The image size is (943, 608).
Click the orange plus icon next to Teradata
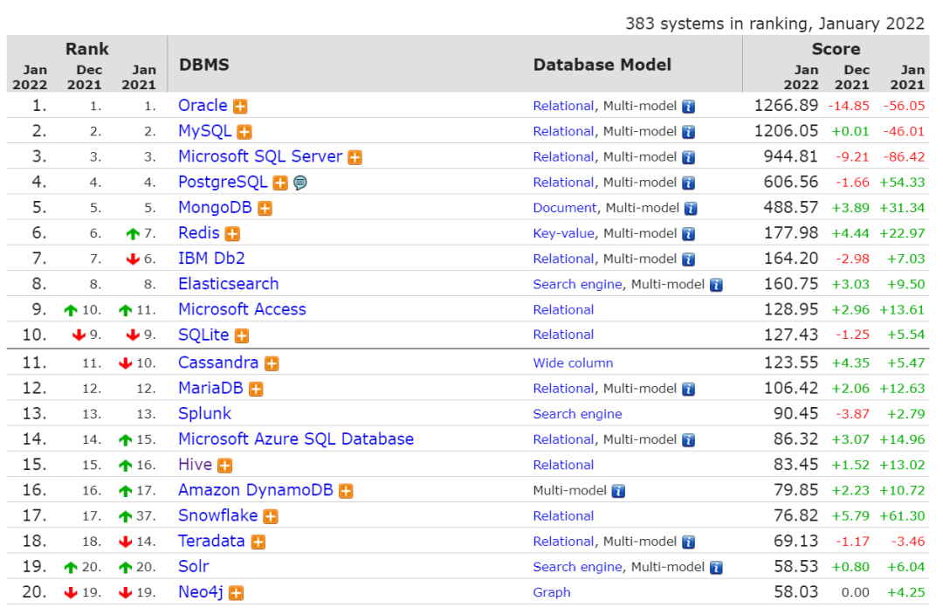[258, 542]
